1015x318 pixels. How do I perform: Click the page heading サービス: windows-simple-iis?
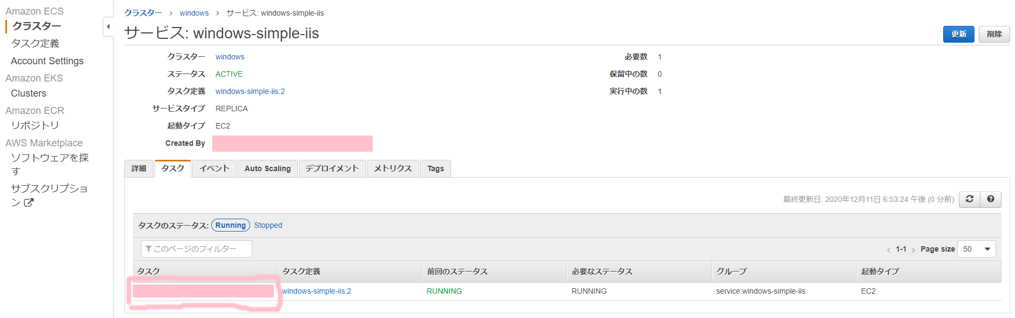click(221, 33)
